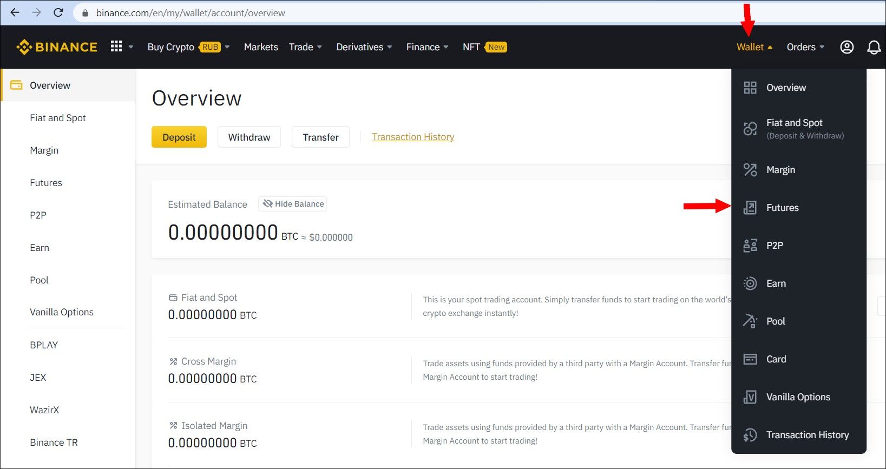Click the Isolated Margin account label
The height and width of the screenshot is (469, 886).
pos(214,426)
